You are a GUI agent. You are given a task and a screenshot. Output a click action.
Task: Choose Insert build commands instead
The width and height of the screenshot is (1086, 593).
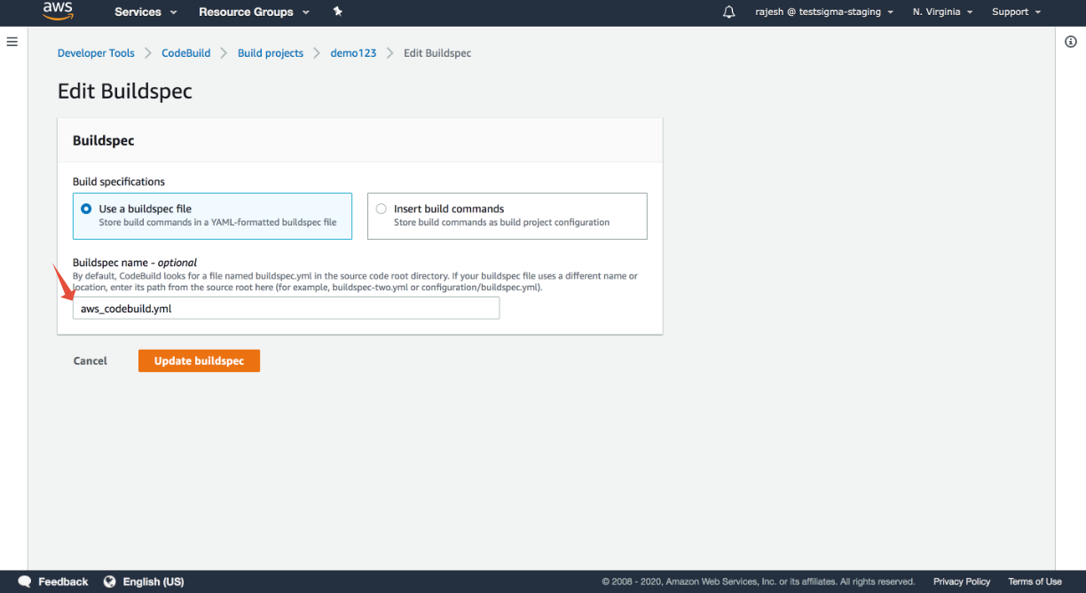[x=381, y=208]
